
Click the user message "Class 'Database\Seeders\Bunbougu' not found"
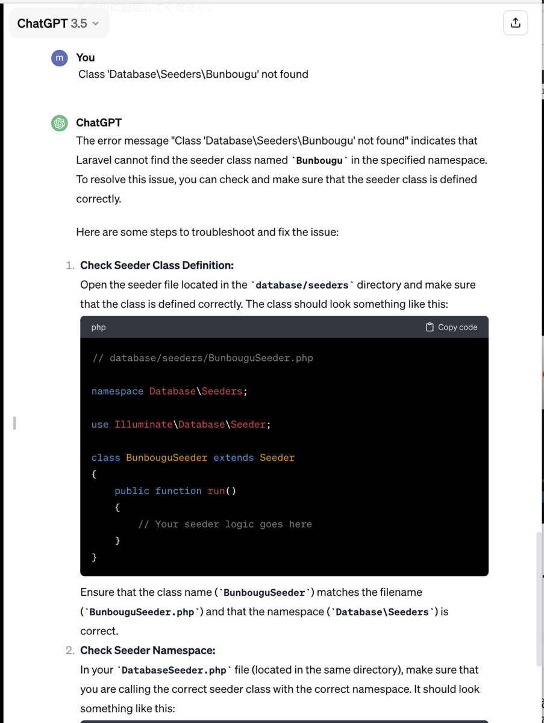[193, 74]
